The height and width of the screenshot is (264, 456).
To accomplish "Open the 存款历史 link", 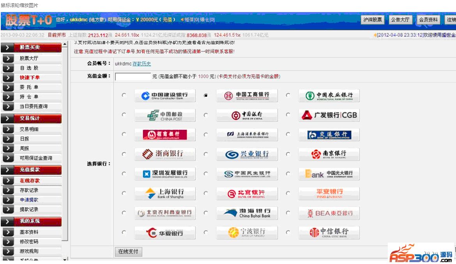I will (141, 64).
